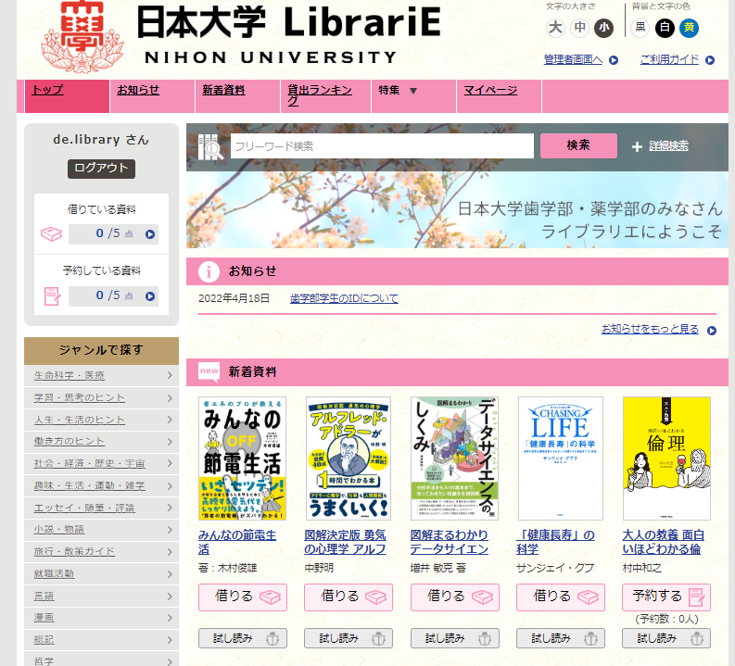Click arrow icon next to 管理者画面へ

coord(614,60)
